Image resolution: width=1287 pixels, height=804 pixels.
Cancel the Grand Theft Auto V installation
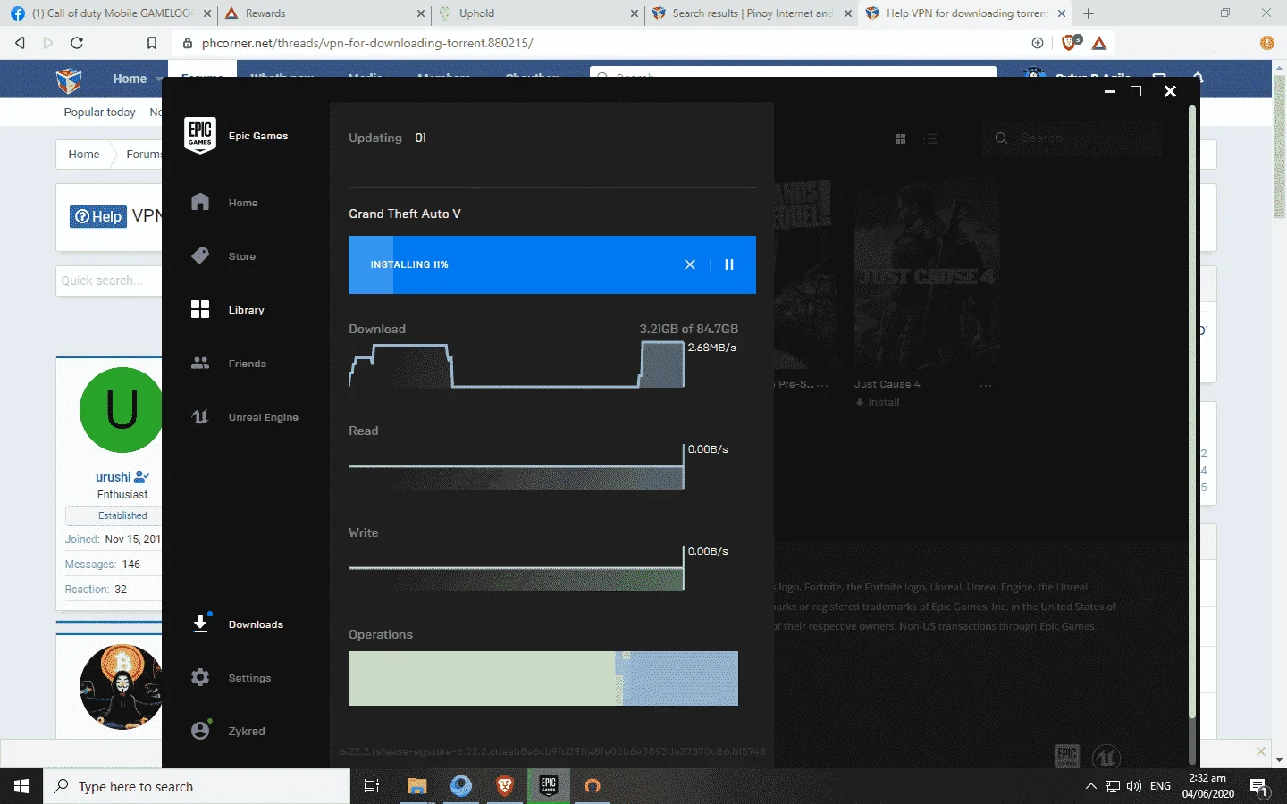tap(690, 264)
